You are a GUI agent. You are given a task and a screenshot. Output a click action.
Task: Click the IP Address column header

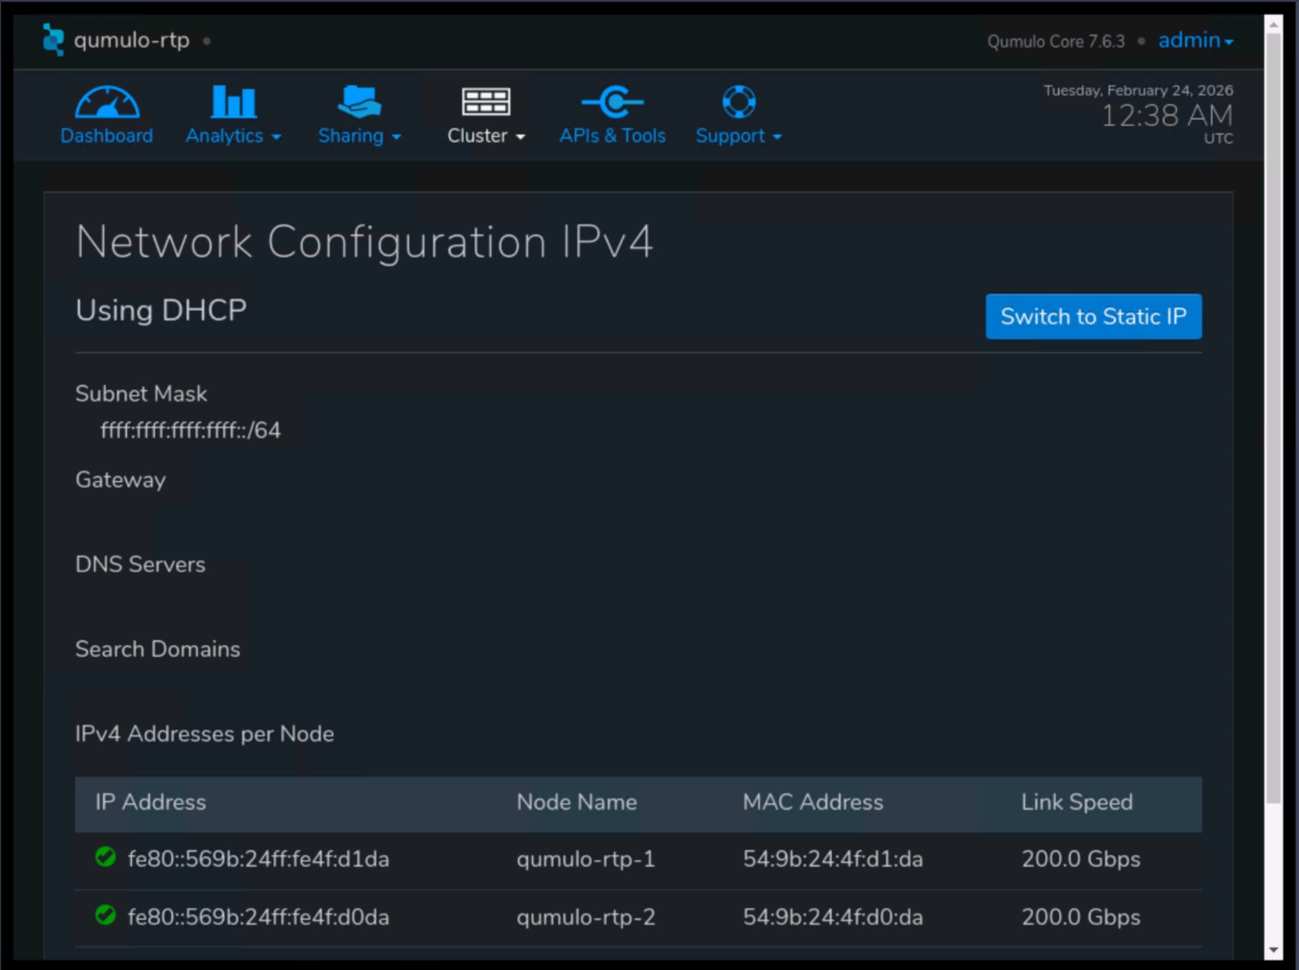coord(151,802)
